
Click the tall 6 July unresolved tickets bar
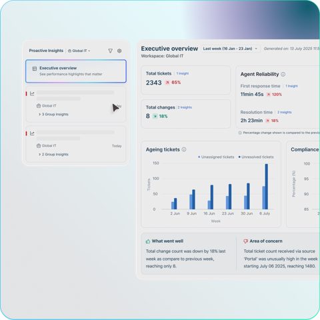click(x=267, y=187)
